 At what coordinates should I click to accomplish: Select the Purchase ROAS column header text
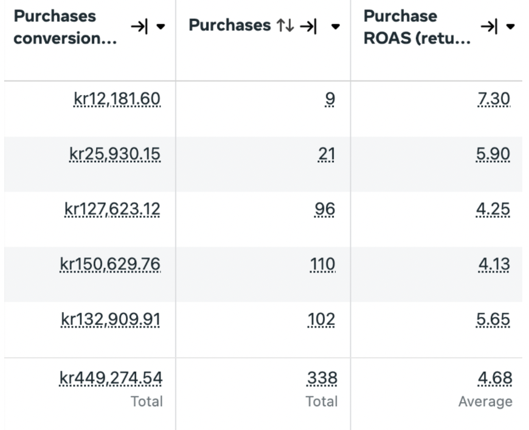[417, 27]
